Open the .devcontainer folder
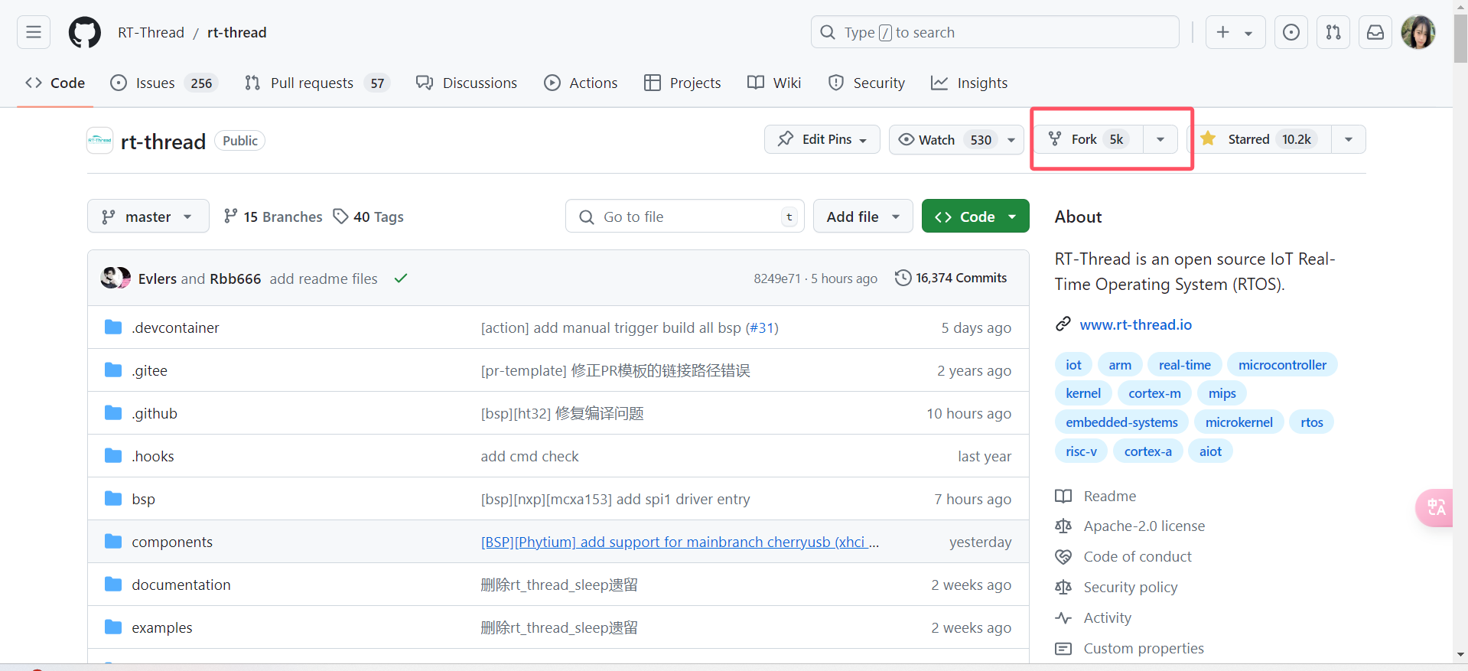Viewport: 1468px width, 671px height. pos(175,327)
